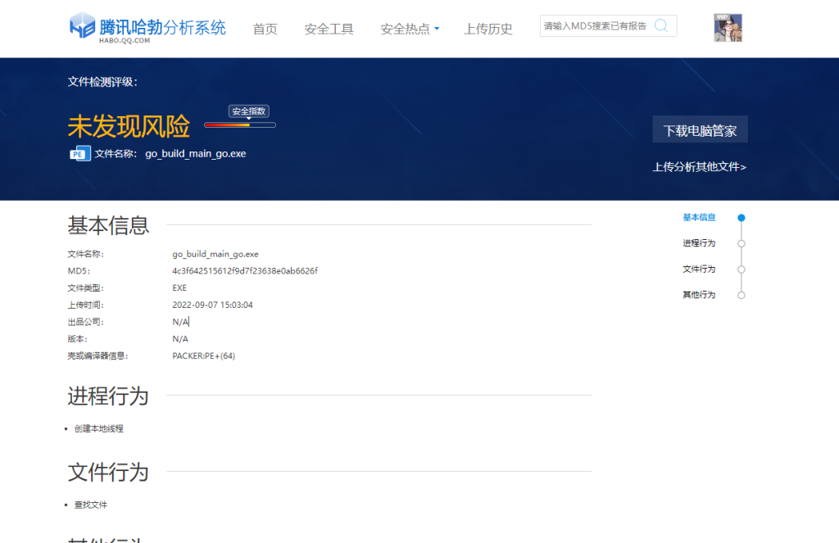Image resolution: width=839 pixels, height=543 pixels.
Task: Click the 上传分析其他文件 link
Action: (x=701, y=166)
